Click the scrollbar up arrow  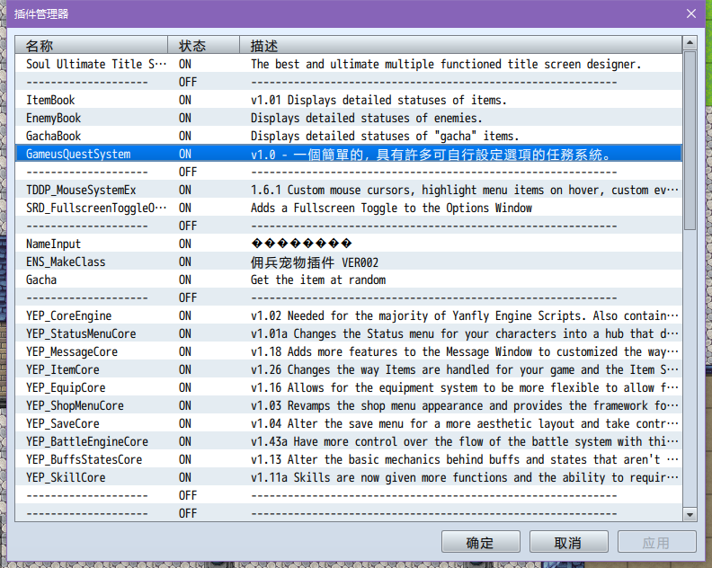[x=690, y=43]
